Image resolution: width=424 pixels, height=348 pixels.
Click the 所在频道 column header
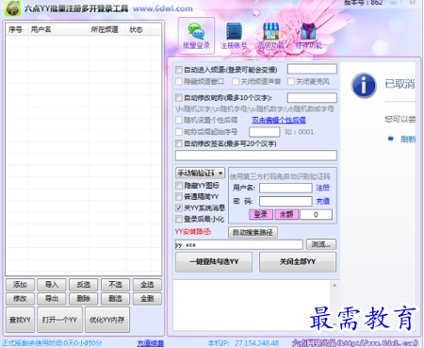coord(106,29)
